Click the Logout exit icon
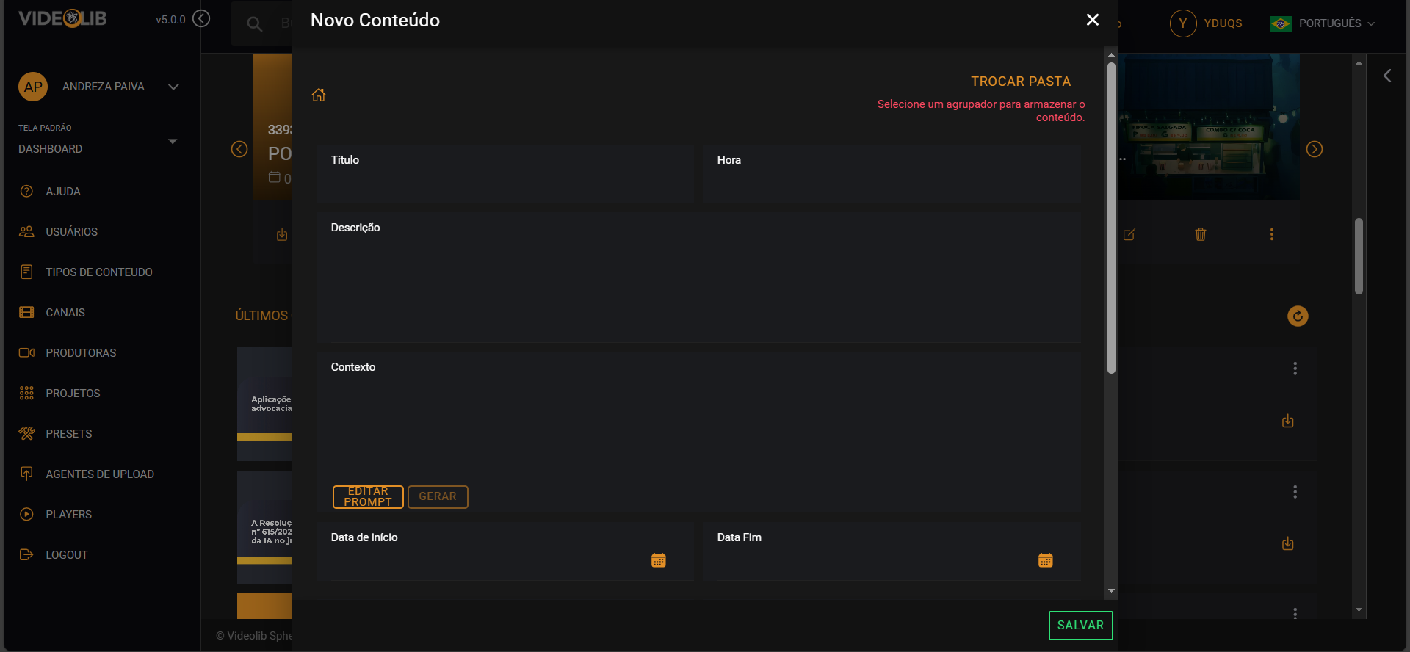 [x=26, y=554]
